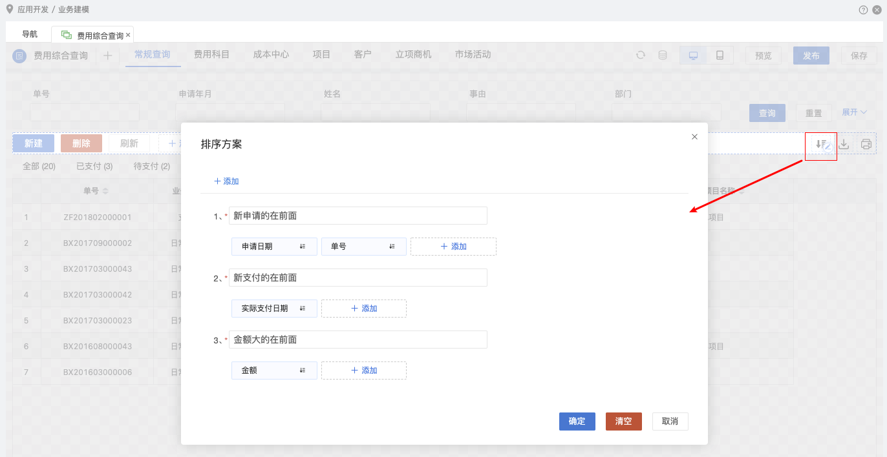The width and height of the screenshot is (887, 457).
Task: Click the 新建 button
Action: click(34, 143)
